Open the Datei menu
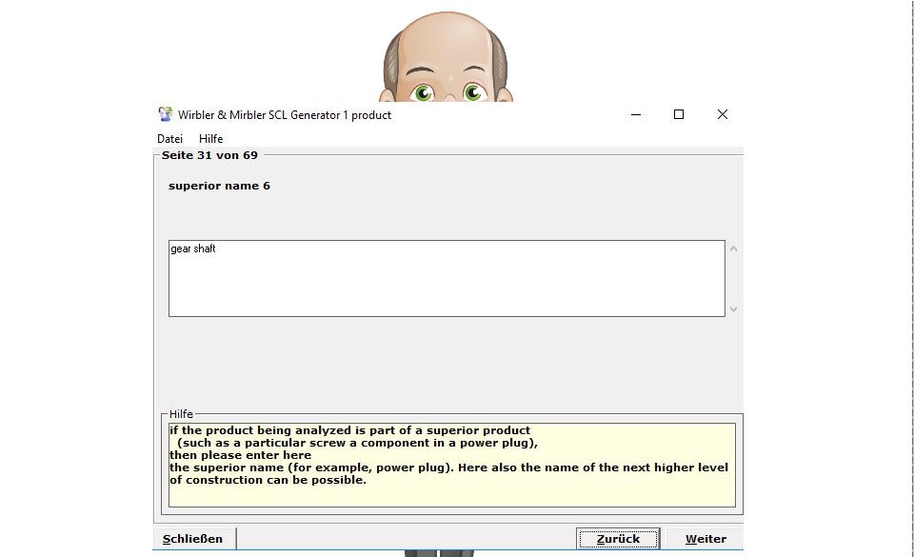Viewport: 914px width, 557px height. (169, 139)
